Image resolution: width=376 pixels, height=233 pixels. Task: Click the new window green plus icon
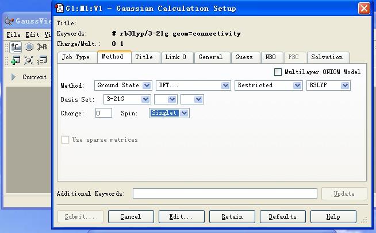pos(16,60)
